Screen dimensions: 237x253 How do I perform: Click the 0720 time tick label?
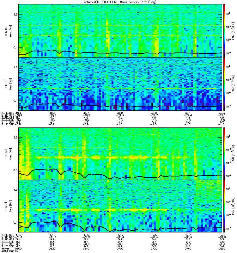(x=154, y=249)
